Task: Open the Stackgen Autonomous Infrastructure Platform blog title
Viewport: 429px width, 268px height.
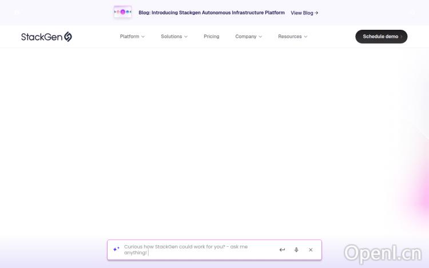Action: (211, 13)
